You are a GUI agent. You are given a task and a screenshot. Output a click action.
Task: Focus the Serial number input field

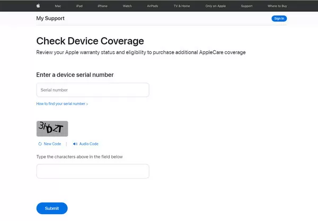(x=93, y=90)
